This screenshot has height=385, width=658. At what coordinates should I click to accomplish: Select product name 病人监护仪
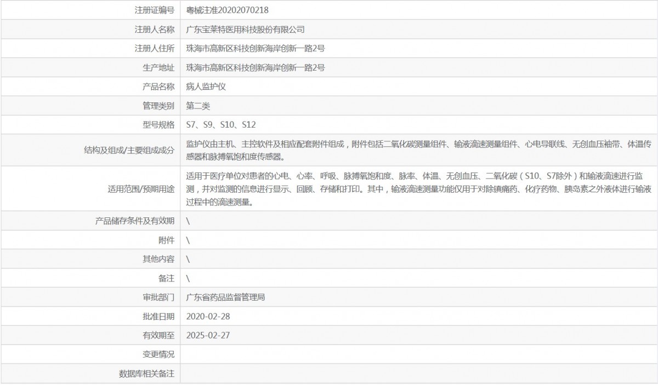(x=206, y=87)
